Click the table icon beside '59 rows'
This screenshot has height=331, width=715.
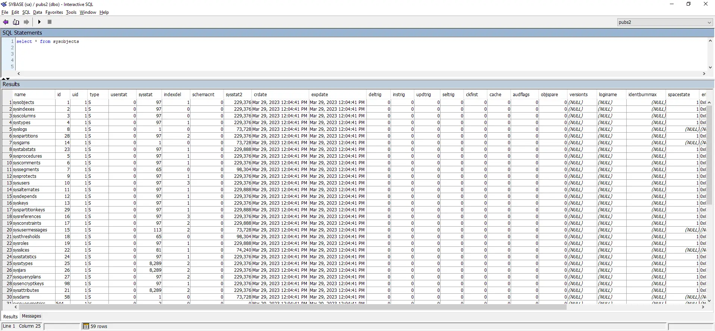click(86, 327)
